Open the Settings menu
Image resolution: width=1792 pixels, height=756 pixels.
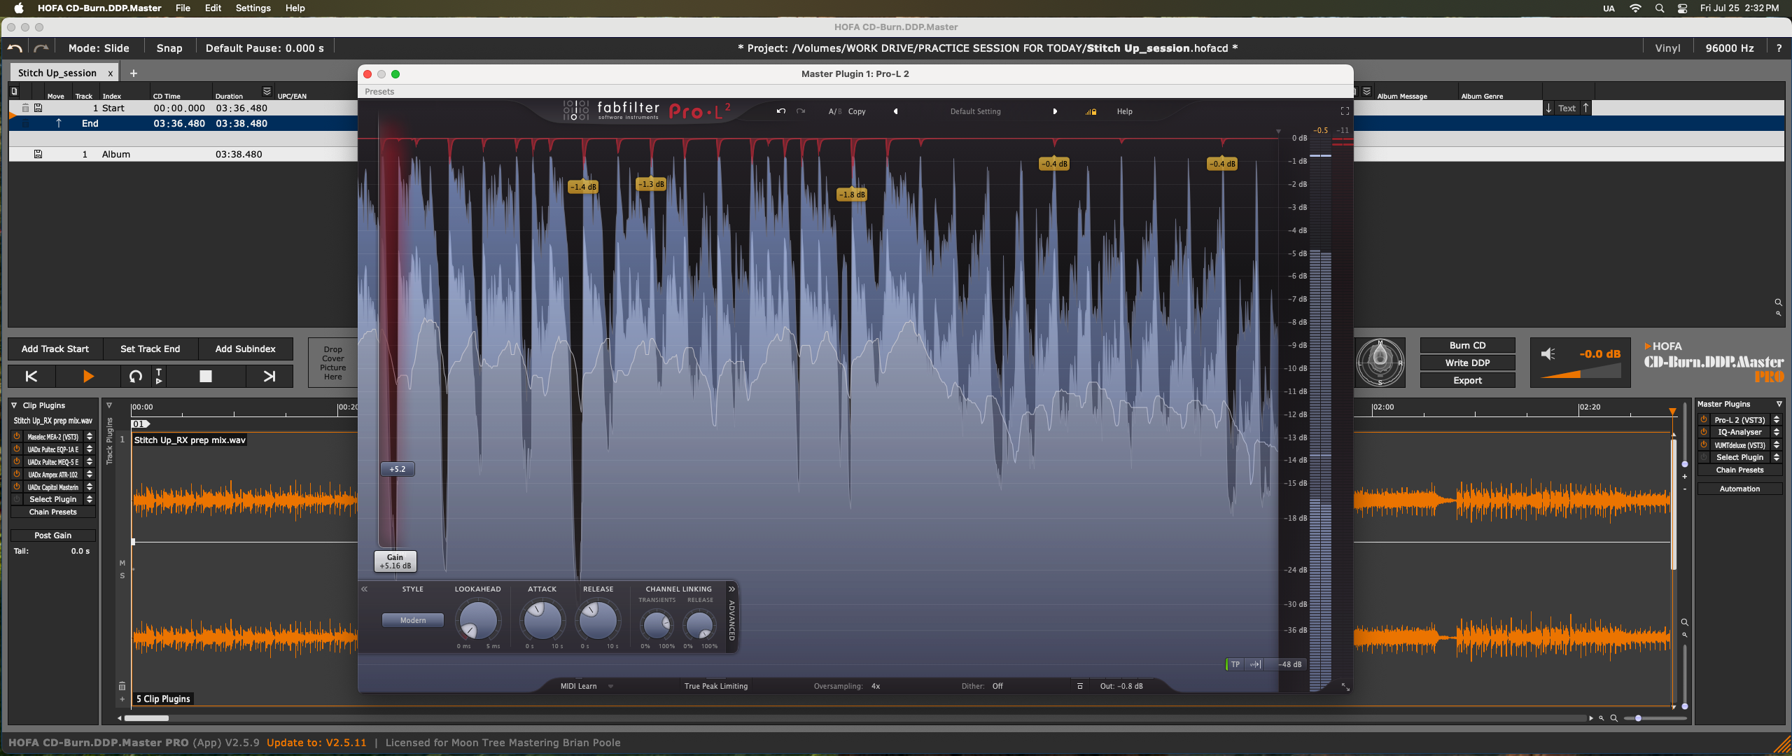tap(253, 8)
